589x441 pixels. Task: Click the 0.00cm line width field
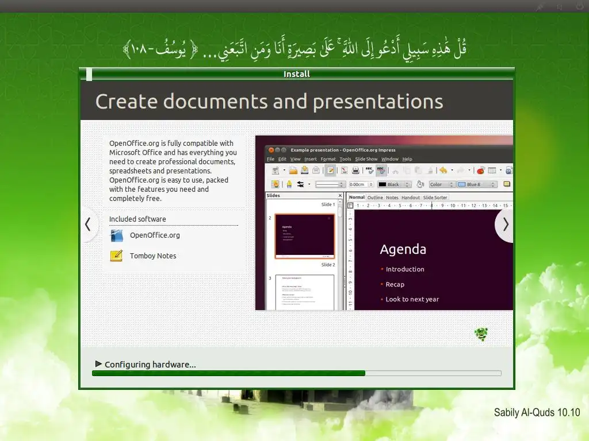[361, 184]
